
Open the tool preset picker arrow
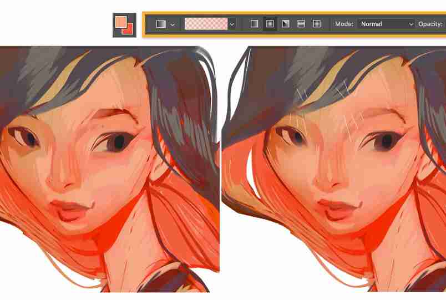pos(173,25)
